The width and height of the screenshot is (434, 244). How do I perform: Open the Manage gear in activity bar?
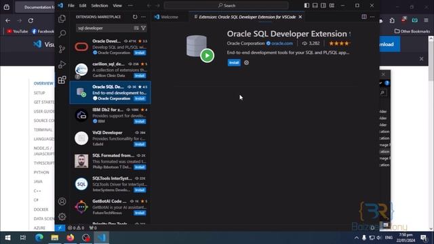pos(62,217)
